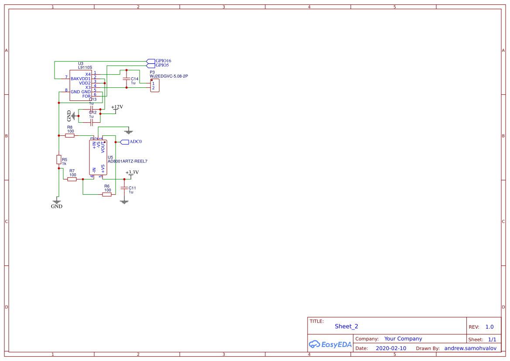Click the revision value 1.0
The width and height of the screenshot is (510, 361).
coord(489,327)
